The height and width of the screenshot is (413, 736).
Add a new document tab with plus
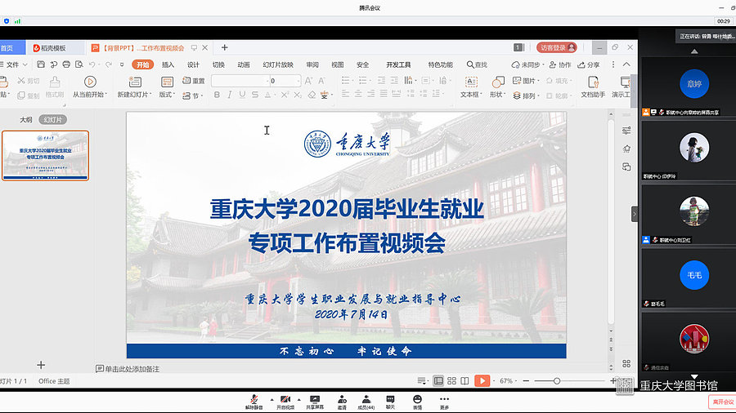(224, 47)
